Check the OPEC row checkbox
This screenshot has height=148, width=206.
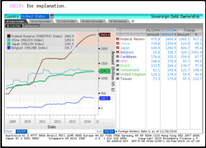pos(118,61)
